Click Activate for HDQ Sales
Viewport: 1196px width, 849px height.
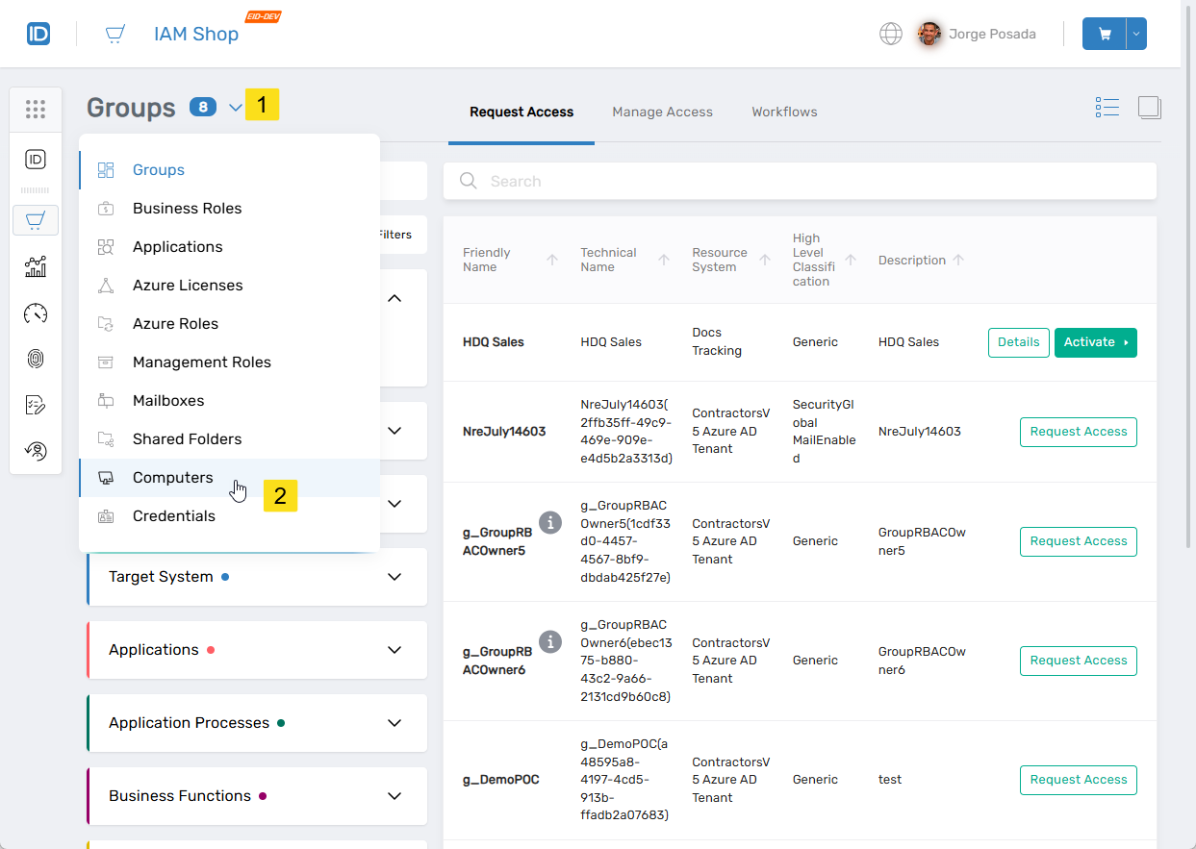click(1095, 342)
